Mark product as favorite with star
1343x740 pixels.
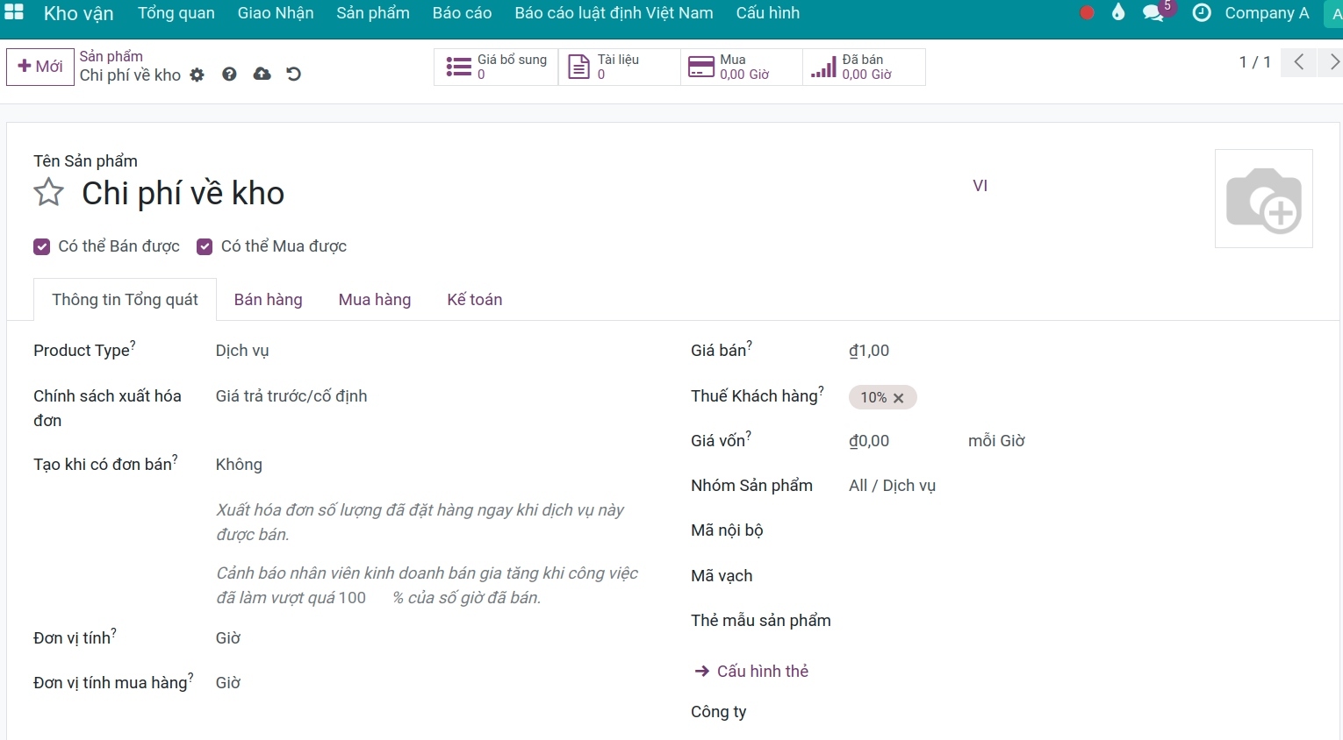click(49, 193)
